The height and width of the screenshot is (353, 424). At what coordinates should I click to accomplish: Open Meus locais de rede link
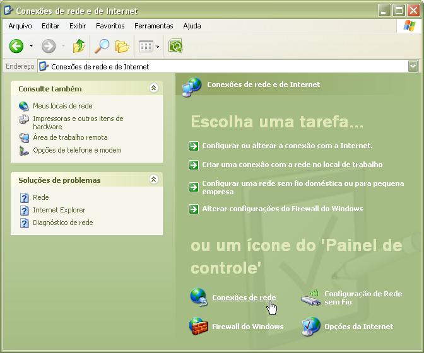point(62,106)
